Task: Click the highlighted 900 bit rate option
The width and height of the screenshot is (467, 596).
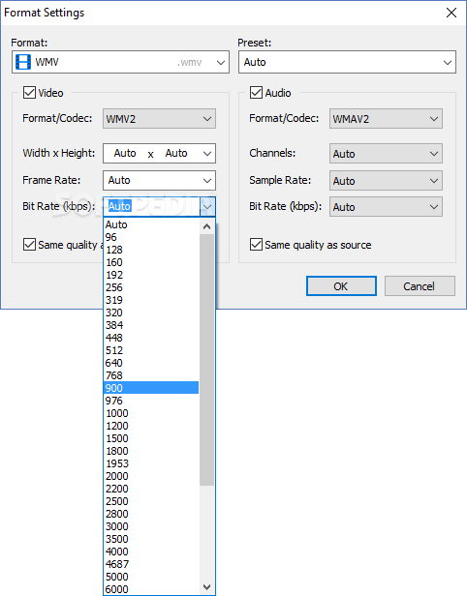Action: point(151,388)
